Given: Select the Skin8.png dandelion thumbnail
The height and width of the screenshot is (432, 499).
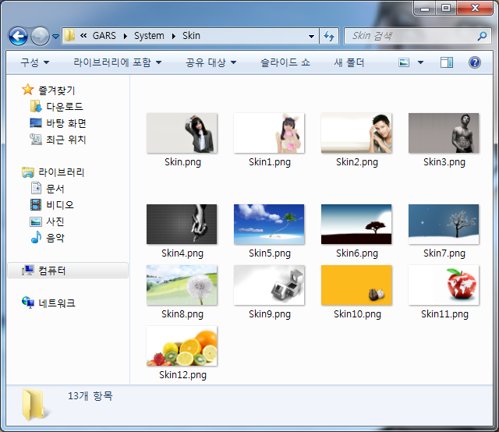Looking at the screenshot, I should (x=182, y=285).
